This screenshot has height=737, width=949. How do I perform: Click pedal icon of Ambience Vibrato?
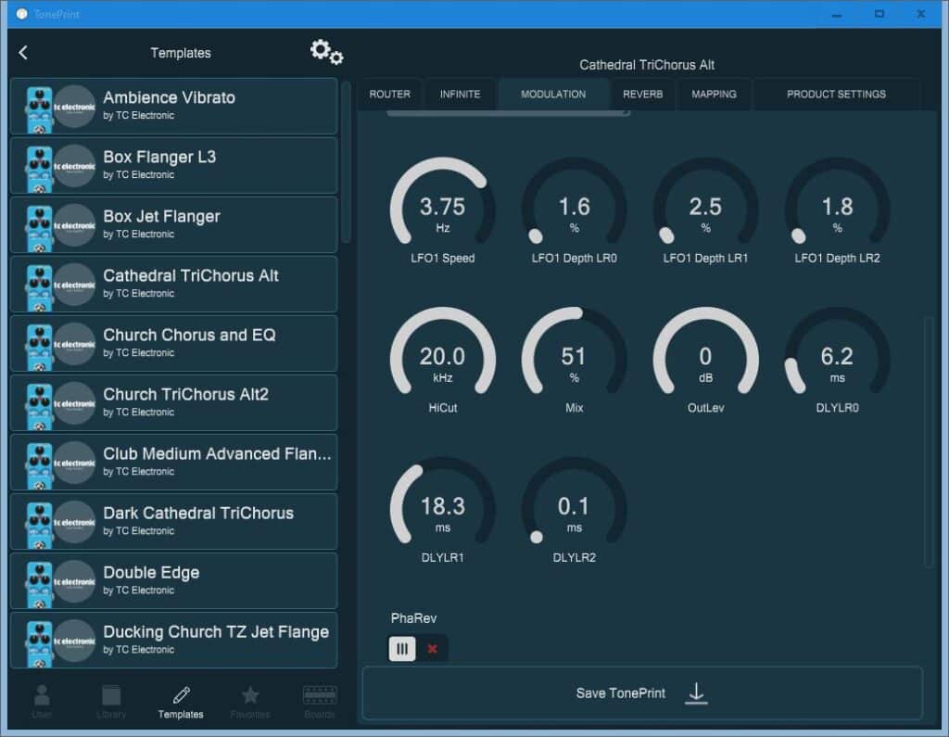click(x=39, y=107)
